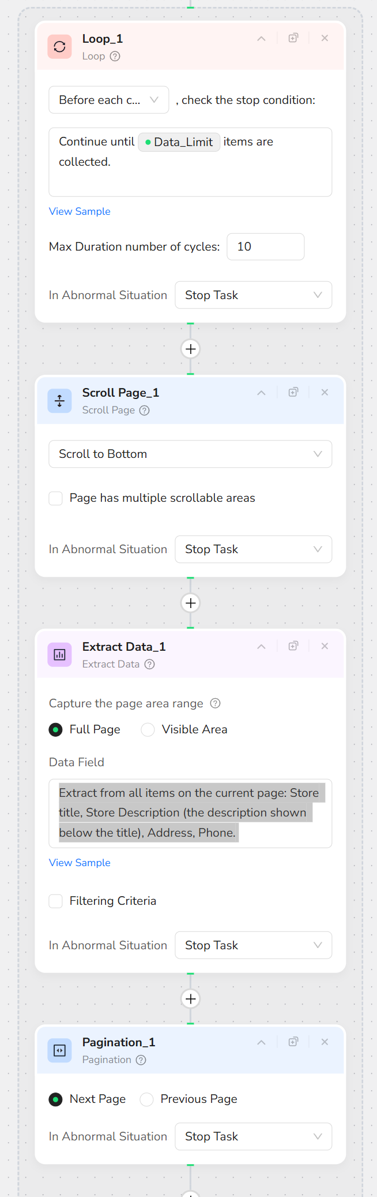377x1197 pixels.
Task: Click the Pagination_1 node icon
Action: coord(59,1050)
